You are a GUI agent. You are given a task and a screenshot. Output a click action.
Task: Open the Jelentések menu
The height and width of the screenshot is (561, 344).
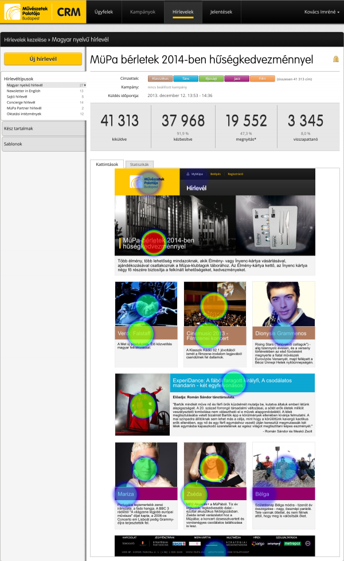coord(221,12)
